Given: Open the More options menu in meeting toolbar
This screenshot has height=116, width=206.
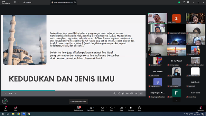Looking at the screenshot, I should click(x=139, y=109).
